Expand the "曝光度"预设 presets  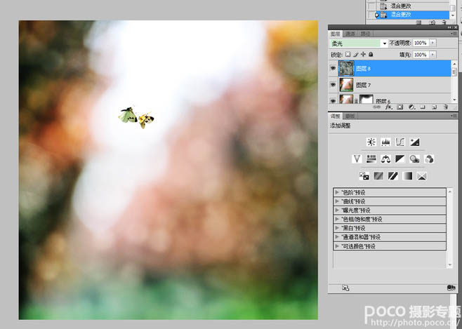[x=337, y=210]
